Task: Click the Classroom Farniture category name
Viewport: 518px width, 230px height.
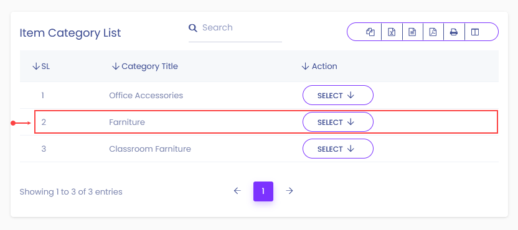Action: pos(150,149)
